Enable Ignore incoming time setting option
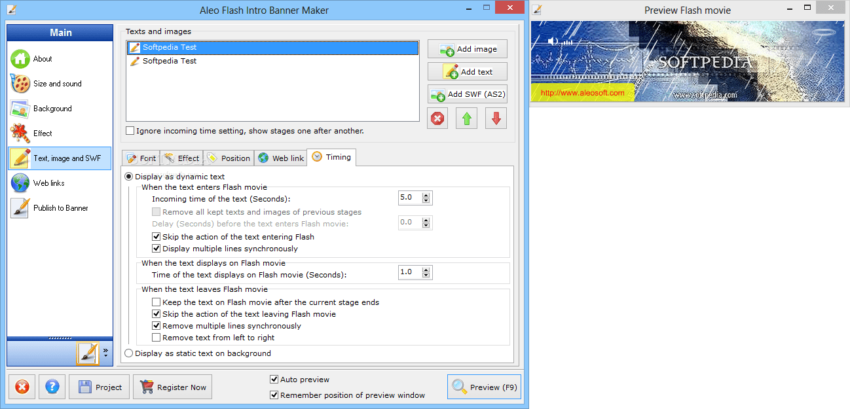 tap(130, 130)
